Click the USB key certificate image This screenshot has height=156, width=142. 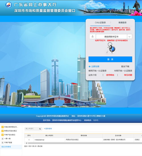tap(110, 48)
